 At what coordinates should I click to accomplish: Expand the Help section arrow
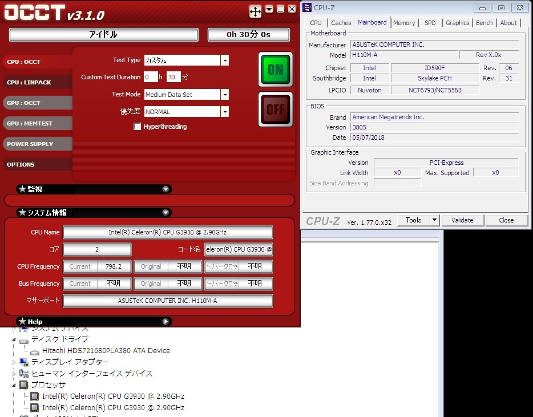point(165,322)
